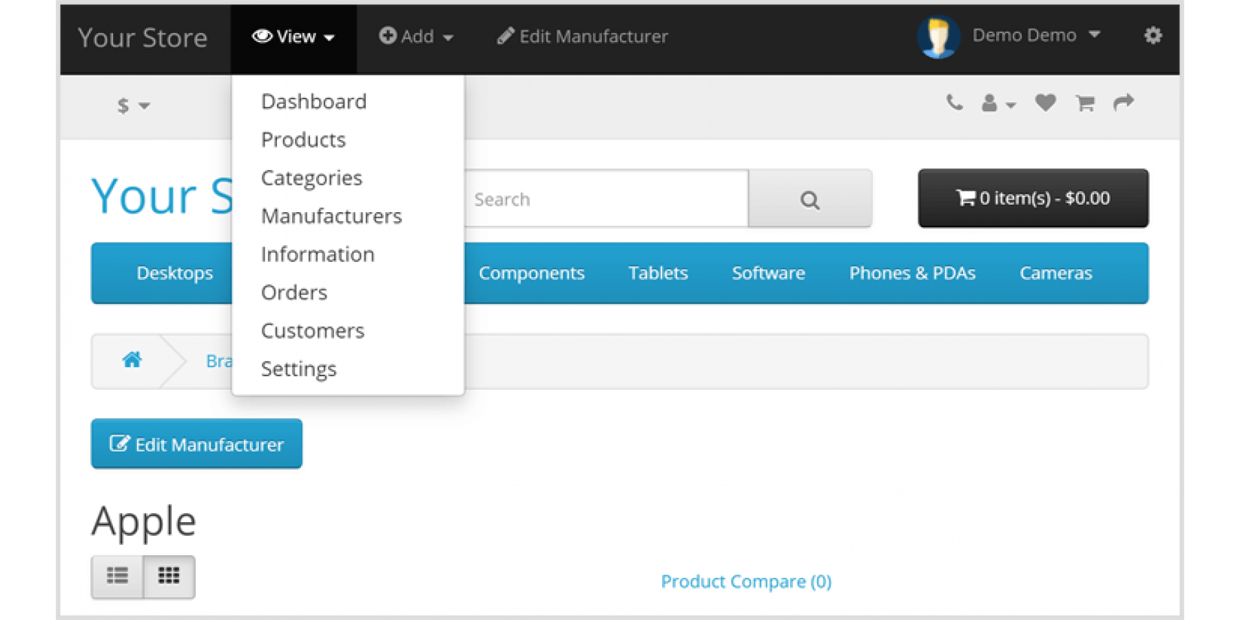Viewport: 1240px width, 620px height.
Task: Open the Phones & PDAs category tab
Action: [x=912, y=273]
